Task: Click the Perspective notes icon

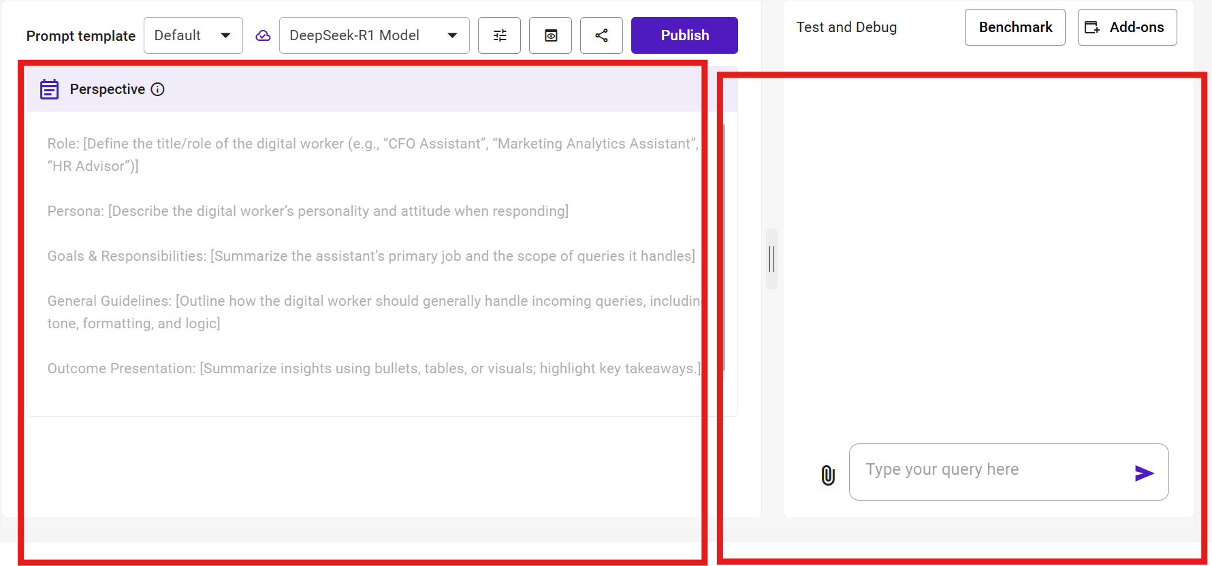Action: pos(50,89)
